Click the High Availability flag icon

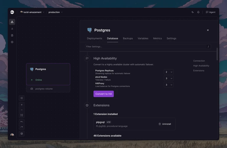(87, 58)
